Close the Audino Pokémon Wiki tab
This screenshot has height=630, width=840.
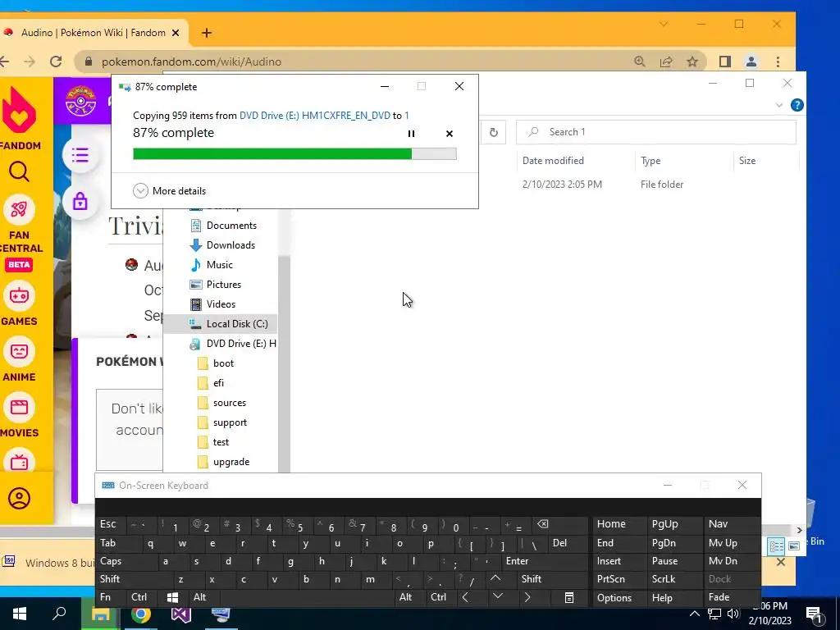tap(176, 33)
